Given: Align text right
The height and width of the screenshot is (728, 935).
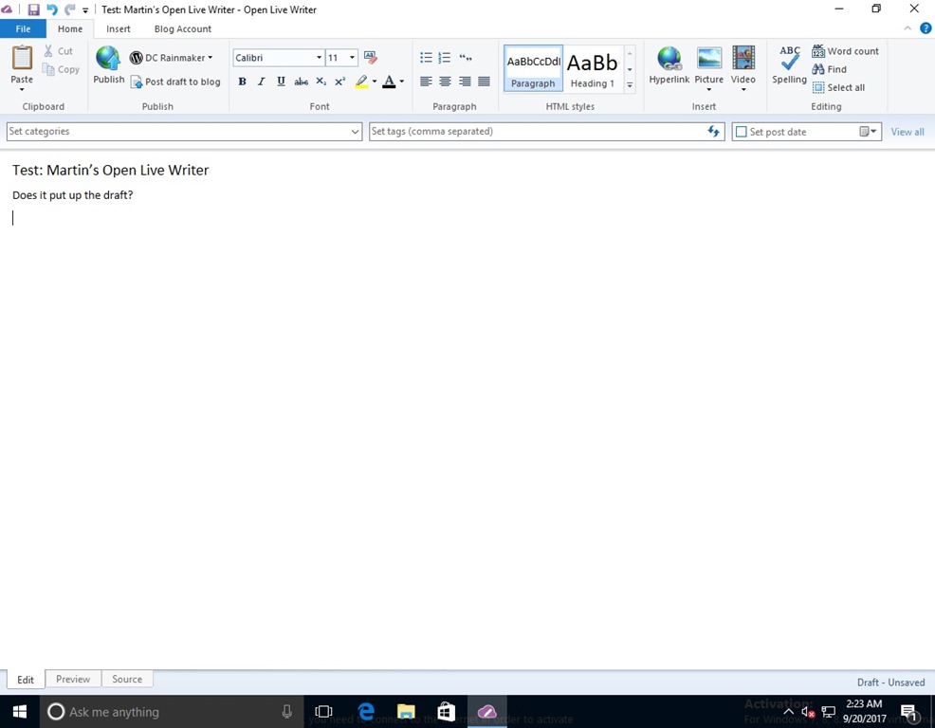Looking at the screenshot, I should coord(465,82).
